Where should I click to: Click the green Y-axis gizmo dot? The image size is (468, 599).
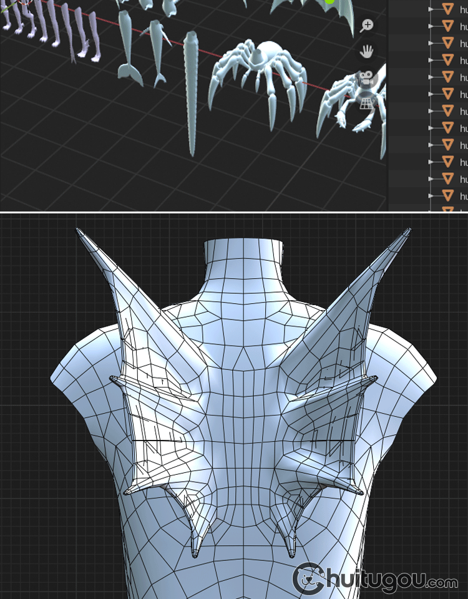coord(329,2)
